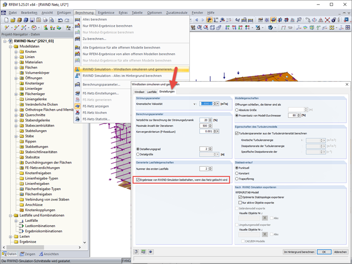Open the Zeigen navigator tab
Viewport: 352px width, 264px height.
point(28,254)
